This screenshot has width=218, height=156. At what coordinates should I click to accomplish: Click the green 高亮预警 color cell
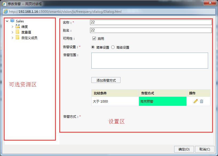pos(163,101)
